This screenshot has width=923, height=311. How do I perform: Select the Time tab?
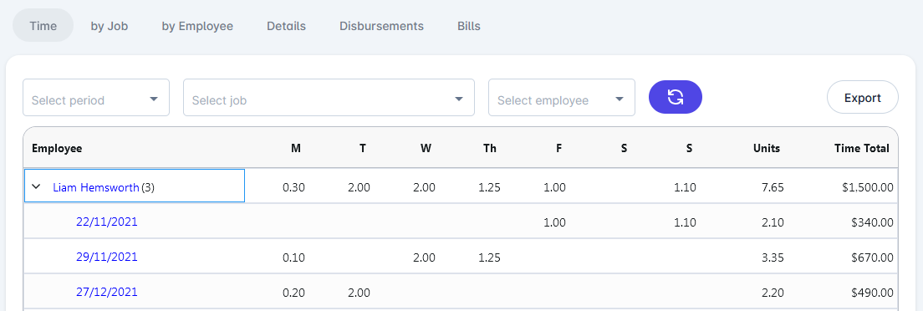(x=43, y=26)
